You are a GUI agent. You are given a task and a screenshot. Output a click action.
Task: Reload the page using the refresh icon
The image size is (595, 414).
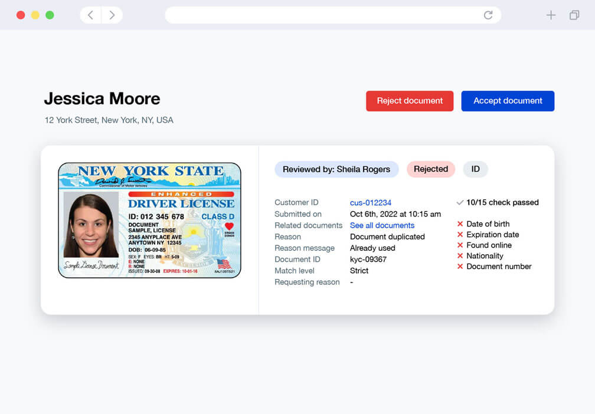coord(488,15)
